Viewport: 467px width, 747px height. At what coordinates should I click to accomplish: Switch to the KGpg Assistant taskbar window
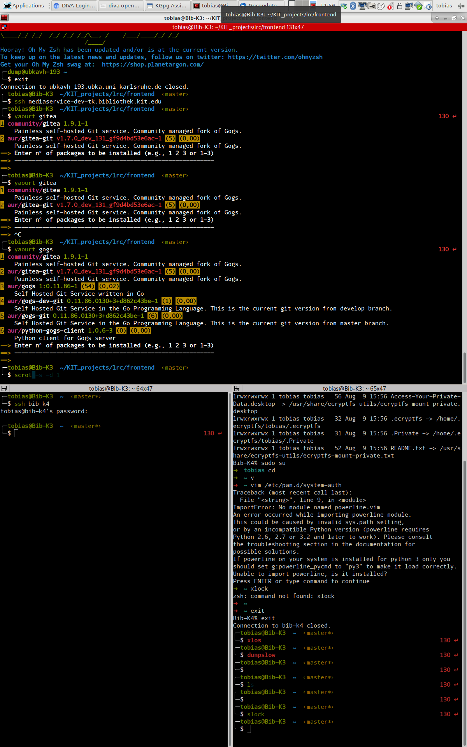pyautogui.click(x=167, y=6)
